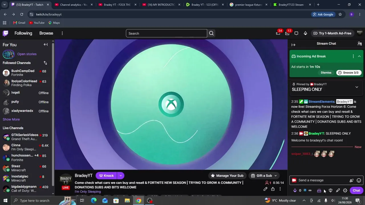The width and height of the screenshot is (365, 205).
Task: Open the Bits balance icon in chat
Action: point(295,190)
